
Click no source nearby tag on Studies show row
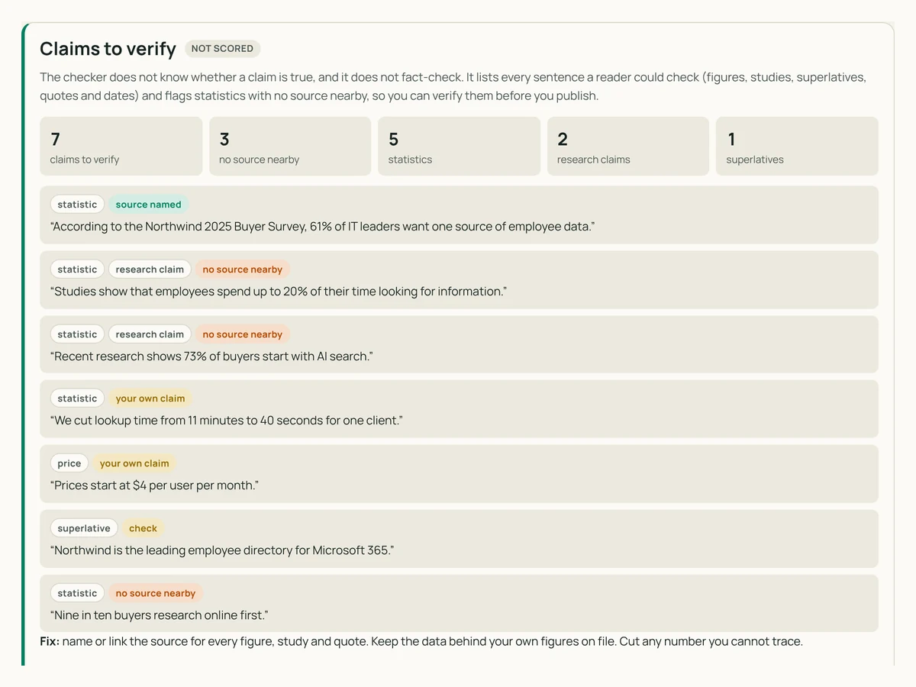point(242,269)
